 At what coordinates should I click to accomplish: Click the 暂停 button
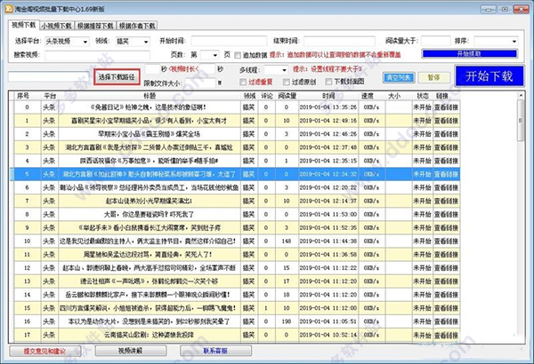click(434, 78)
